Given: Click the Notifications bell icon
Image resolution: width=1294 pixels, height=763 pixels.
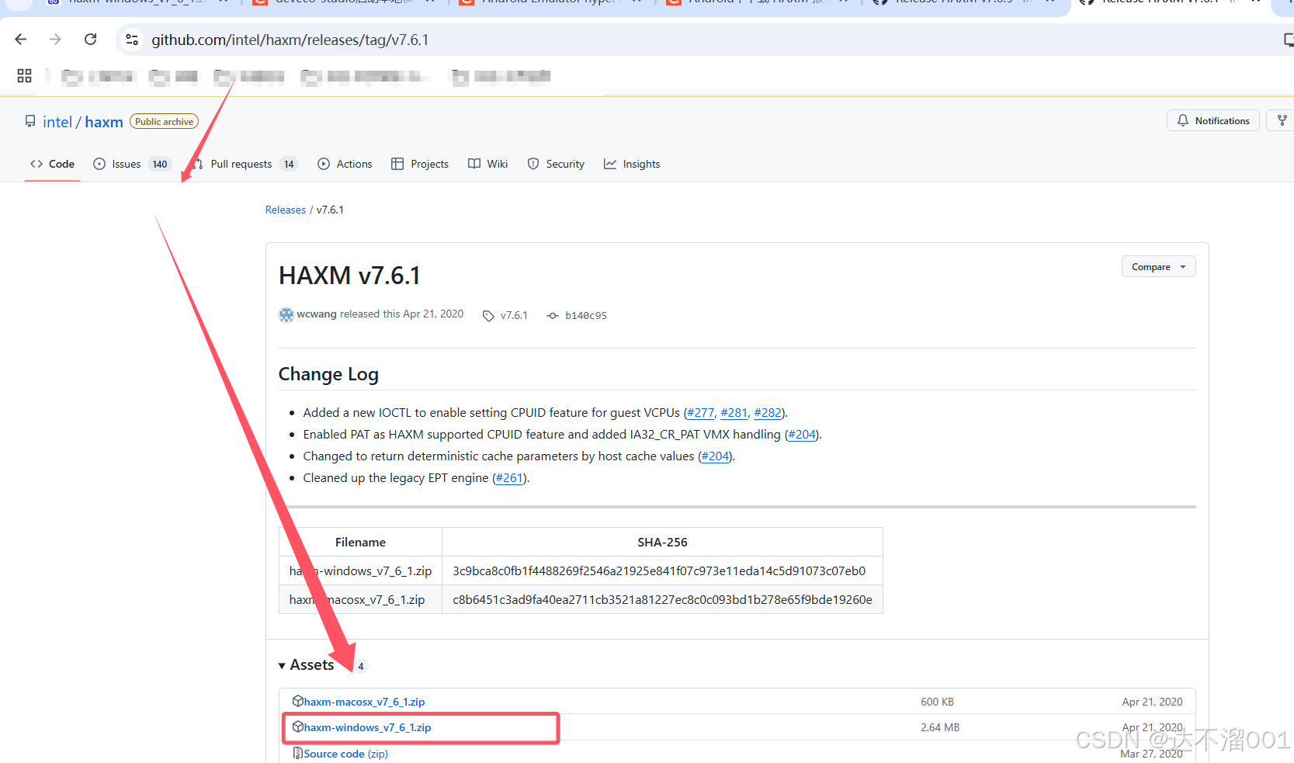Looking at the screenshot, I should tap(1183, 120).
